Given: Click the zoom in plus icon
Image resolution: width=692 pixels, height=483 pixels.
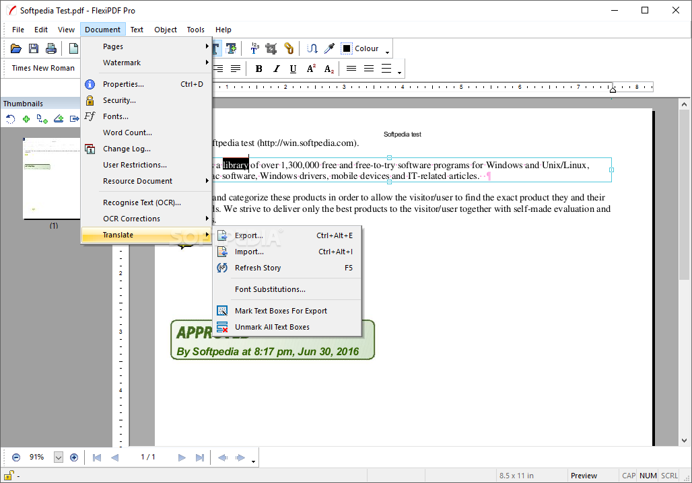Looking at the screenshot, I should [74, 457].
